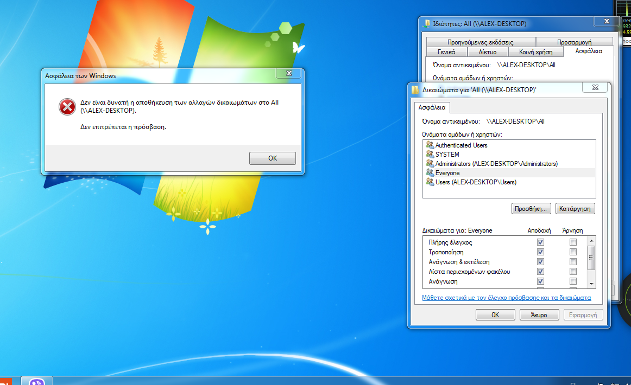The width and height of the screenshot is (631, 385).
Task: Switch to the Δίκτυο tab
Action: pos(487,52)
